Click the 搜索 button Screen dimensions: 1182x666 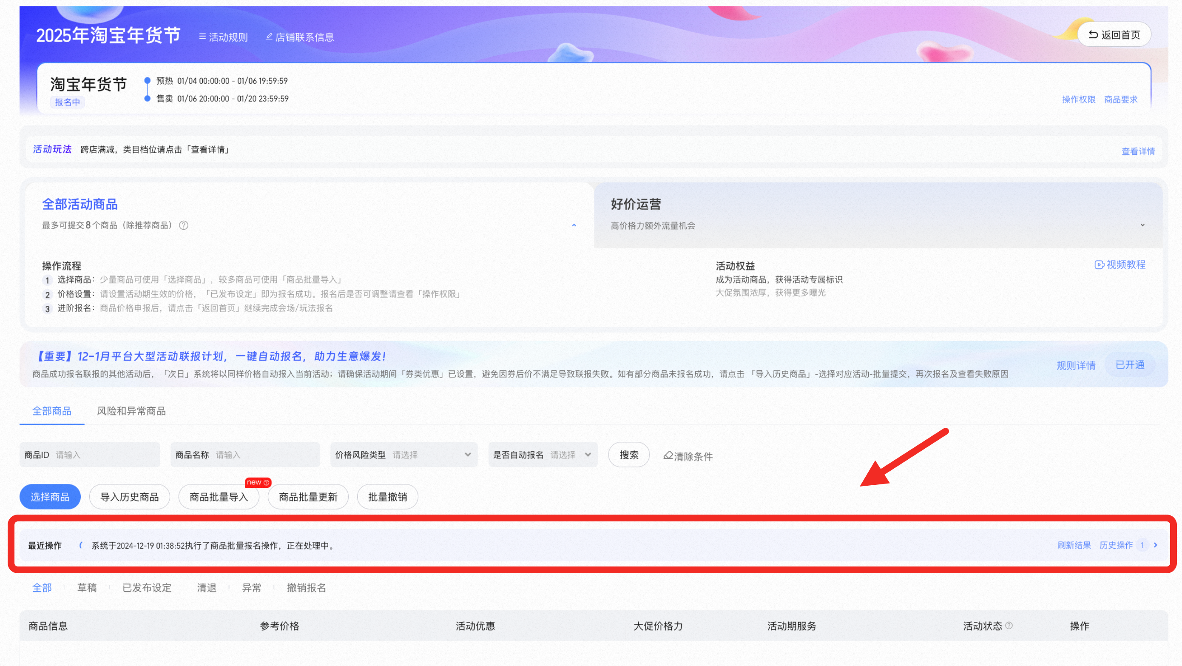coord(628,455)
